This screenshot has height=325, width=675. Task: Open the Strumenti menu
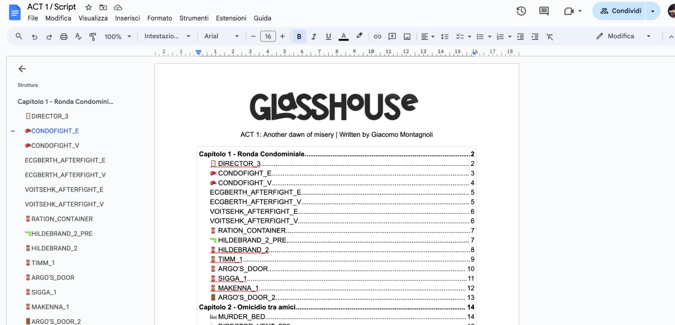[x=194, y=18]
